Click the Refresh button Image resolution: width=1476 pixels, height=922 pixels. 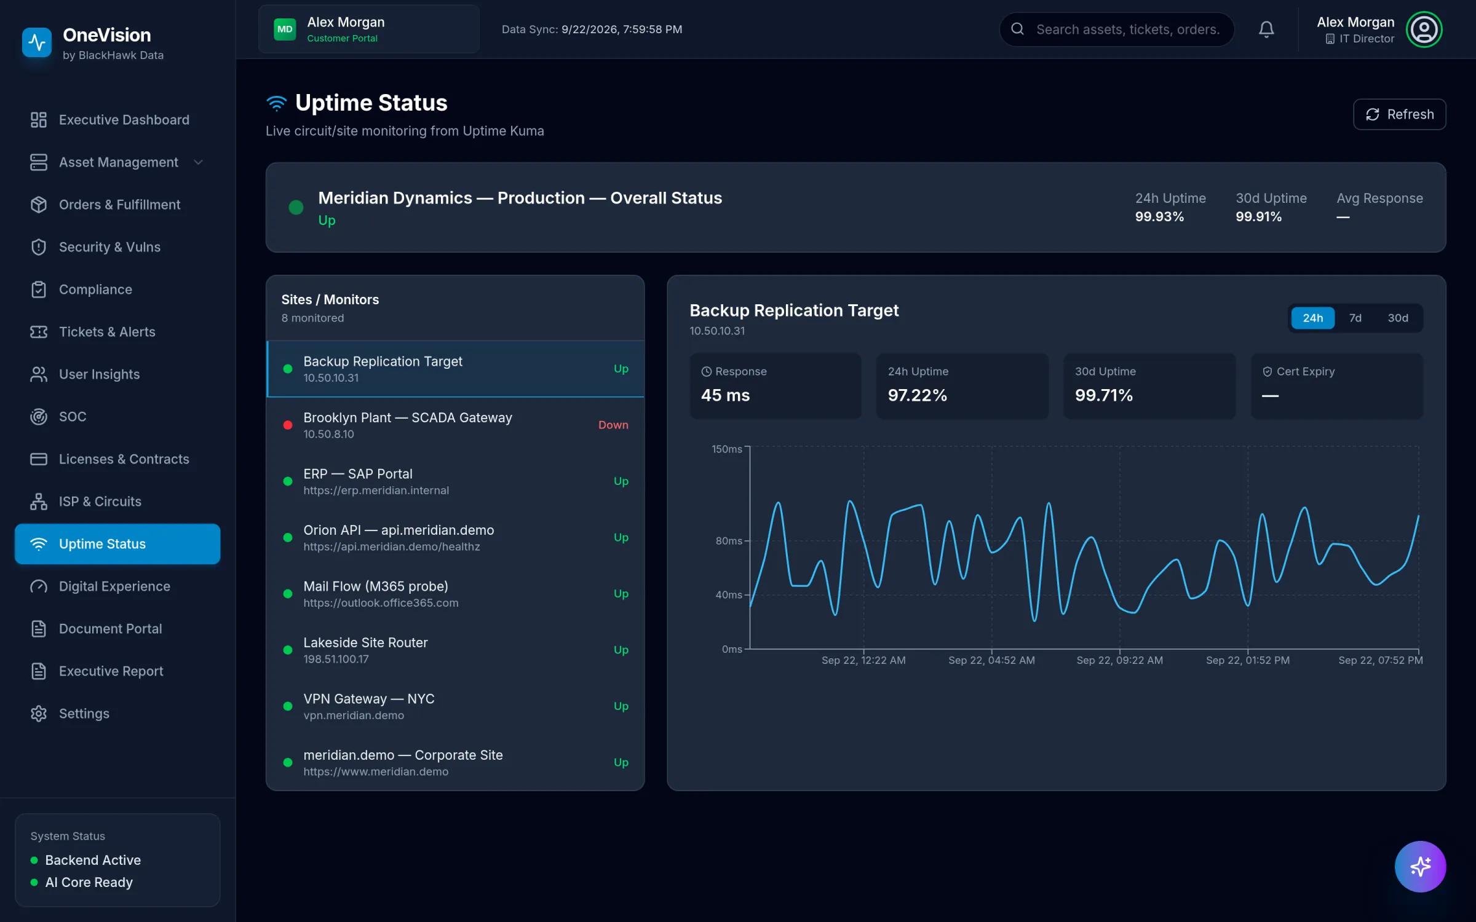[x=1399, y=114]
